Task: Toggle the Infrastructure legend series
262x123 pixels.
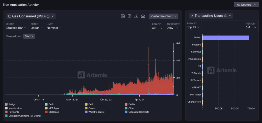Action: click(x=14, y=108)
